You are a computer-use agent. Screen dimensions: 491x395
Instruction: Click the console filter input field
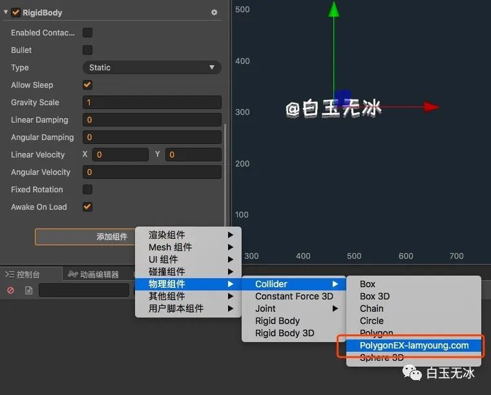click(84, 290)
